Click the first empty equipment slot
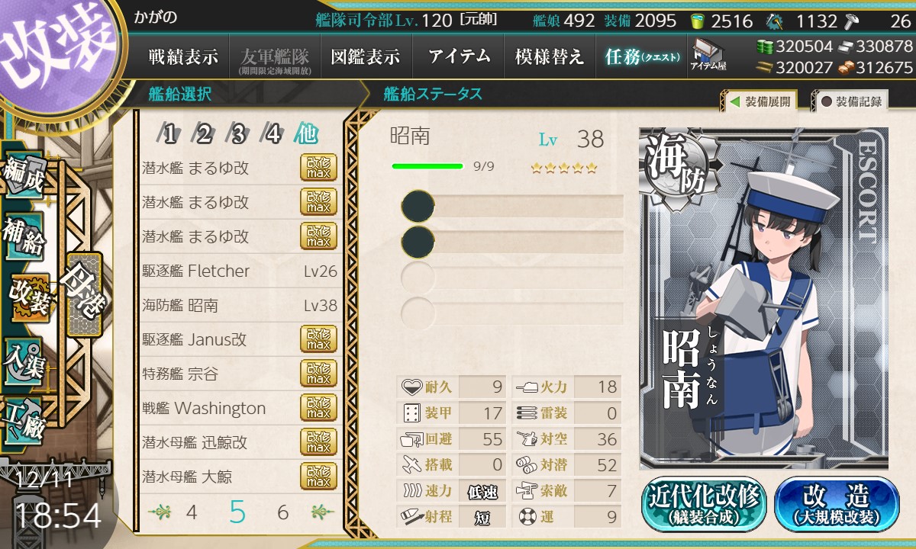Screen dimensions: 916x549 [x=512, y=207]
